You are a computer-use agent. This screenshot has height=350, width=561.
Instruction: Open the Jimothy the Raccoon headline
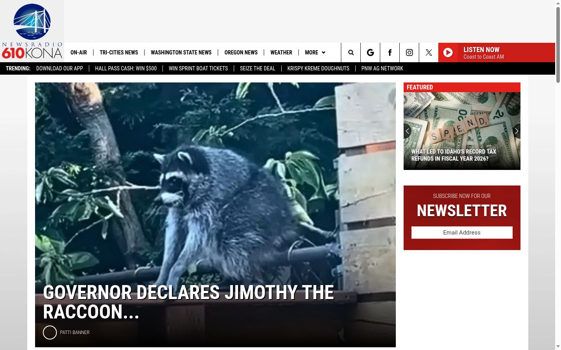[189, 302]
